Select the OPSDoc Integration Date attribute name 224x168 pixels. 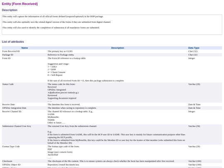tap(14, 108)
